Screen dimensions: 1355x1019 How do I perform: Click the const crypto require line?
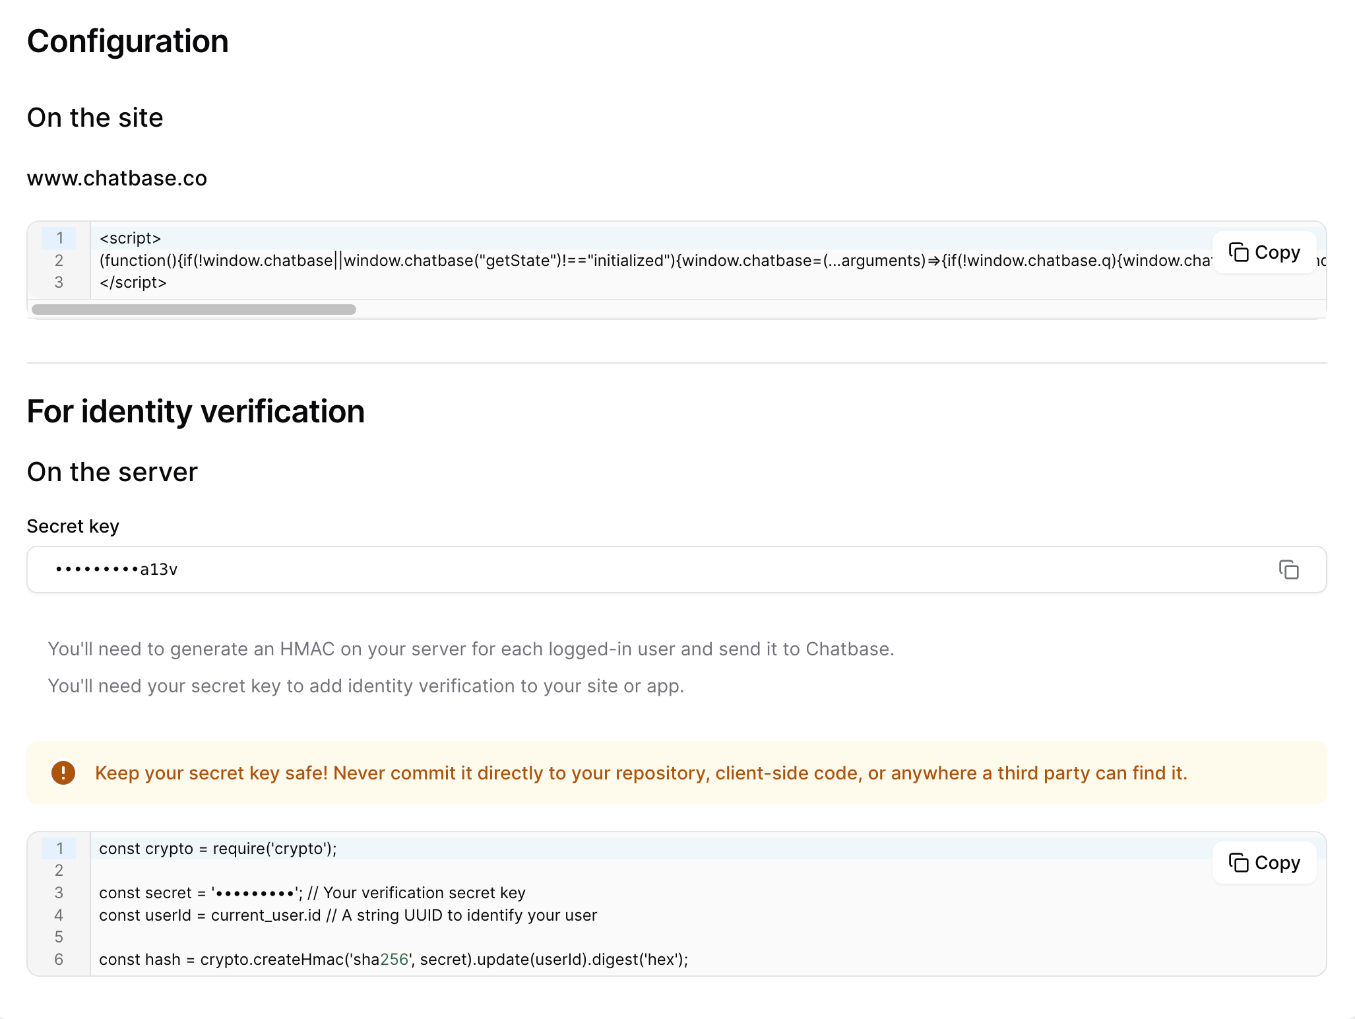pos(218,849)
